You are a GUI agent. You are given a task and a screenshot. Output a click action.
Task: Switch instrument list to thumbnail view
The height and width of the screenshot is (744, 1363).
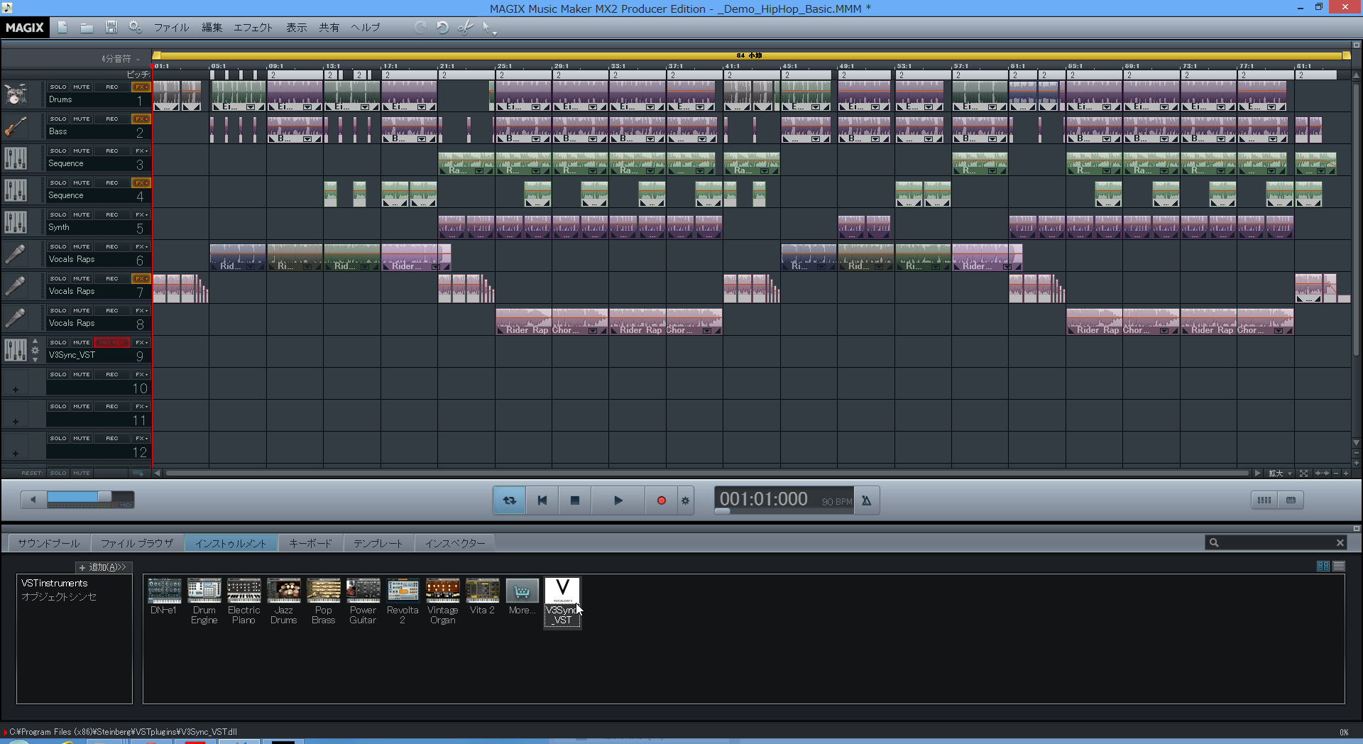[1323, 566]
